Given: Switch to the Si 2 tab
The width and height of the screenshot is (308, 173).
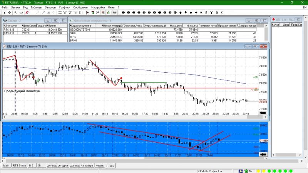Looking at the screenshot, I should point(31,166).
